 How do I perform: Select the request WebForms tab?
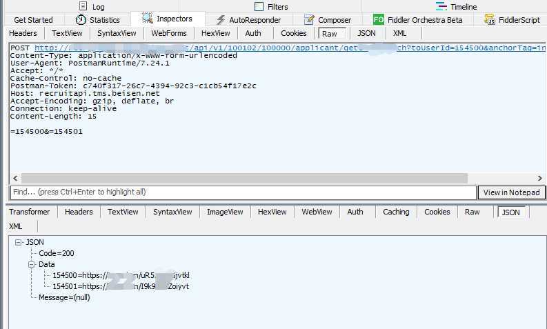point(169,34)
